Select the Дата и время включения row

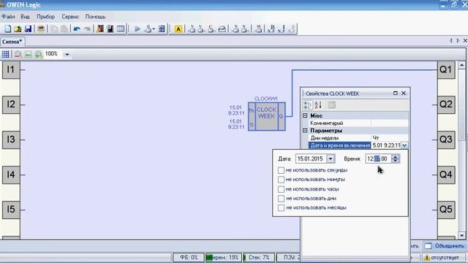point(358,145)
